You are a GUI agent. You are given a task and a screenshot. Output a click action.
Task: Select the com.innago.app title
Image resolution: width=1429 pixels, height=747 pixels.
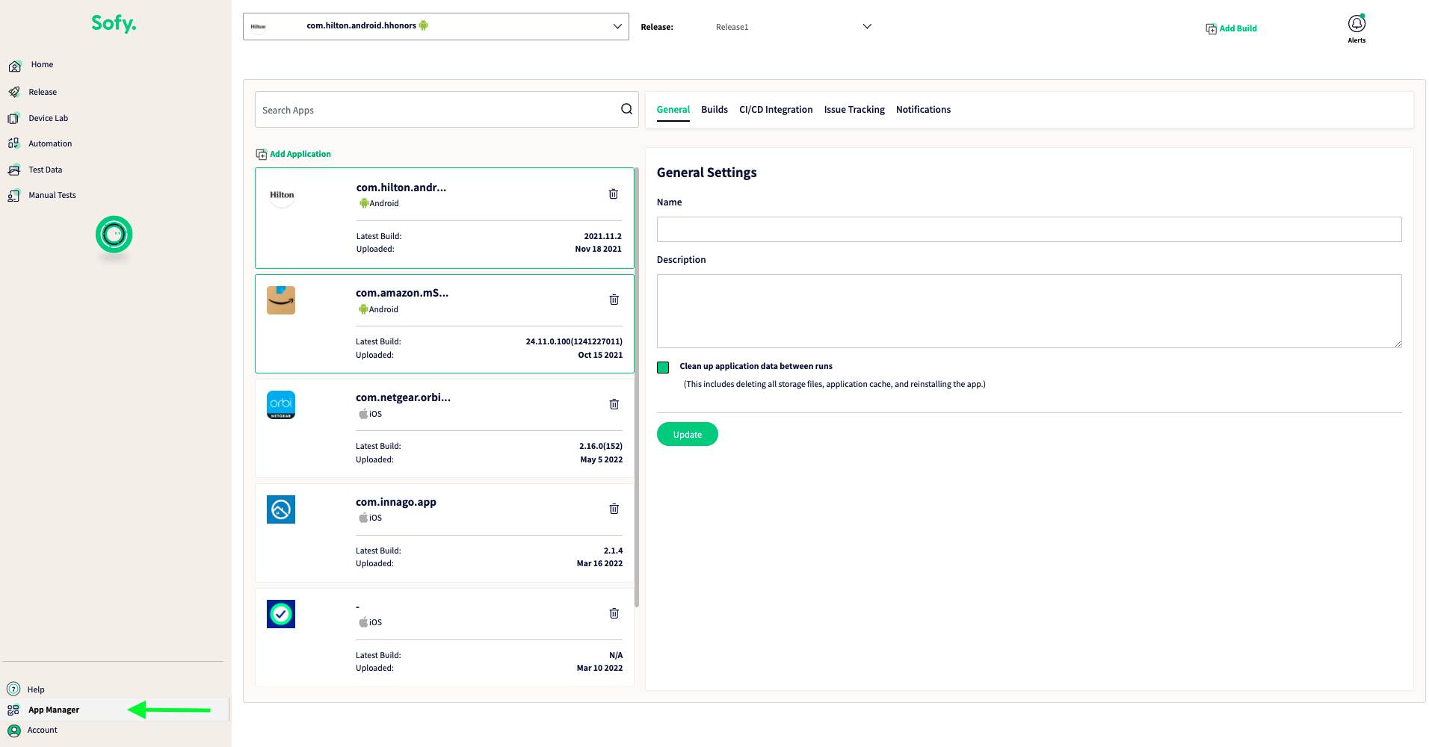pos(396,502)
